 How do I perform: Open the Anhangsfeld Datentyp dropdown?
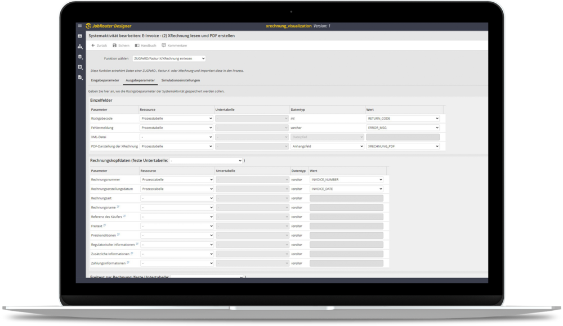click(x=328, y=146)
